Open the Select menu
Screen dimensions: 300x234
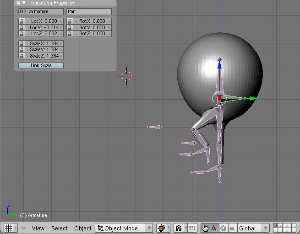pyautogui.click(x=59, y=228)
